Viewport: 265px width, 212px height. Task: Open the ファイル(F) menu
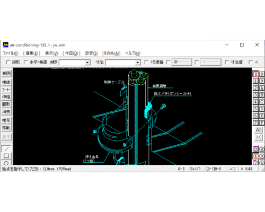click(x=11, y=53)
